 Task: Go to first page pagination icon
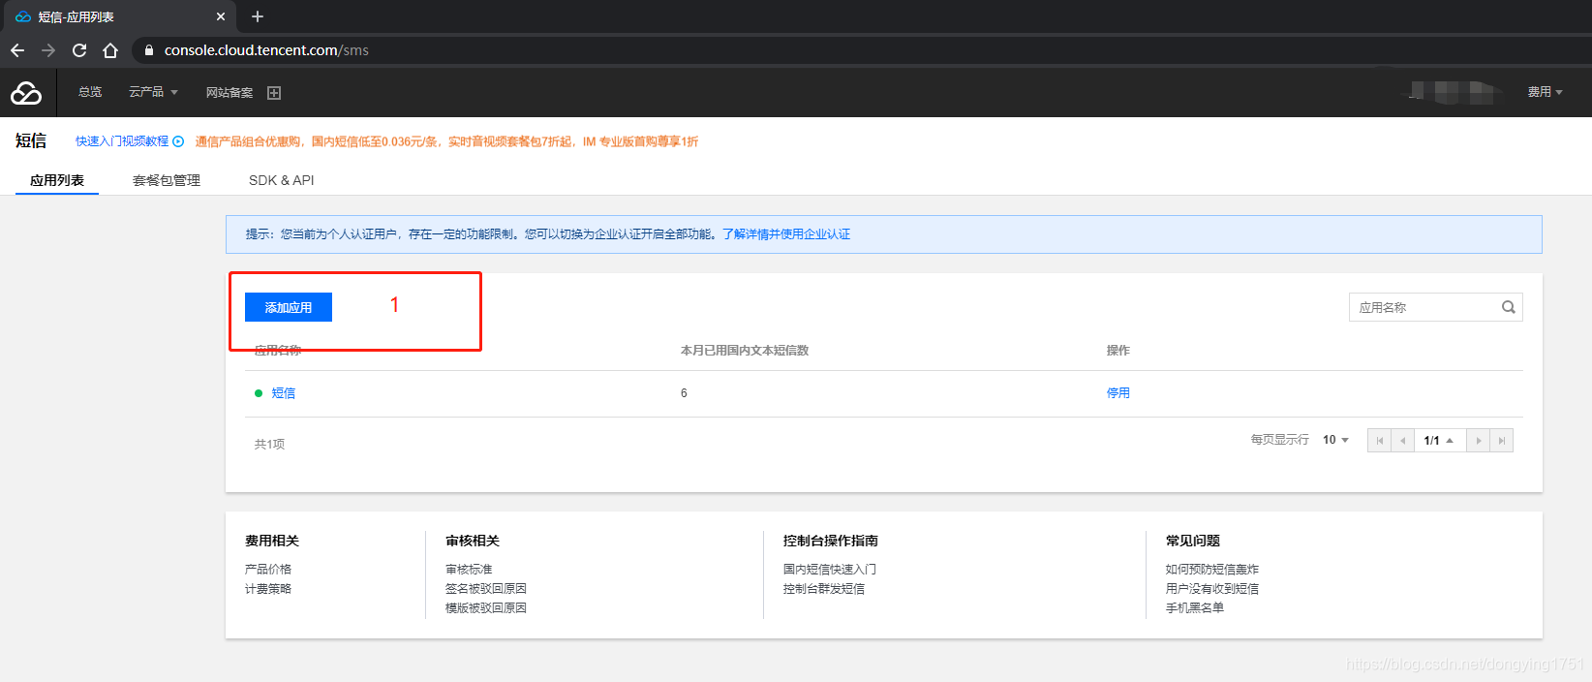click(x=1380, y=441)
